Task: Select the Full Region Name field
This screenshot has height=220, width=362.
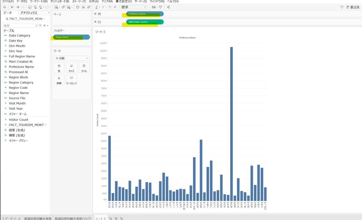Action: click(22, 56)
